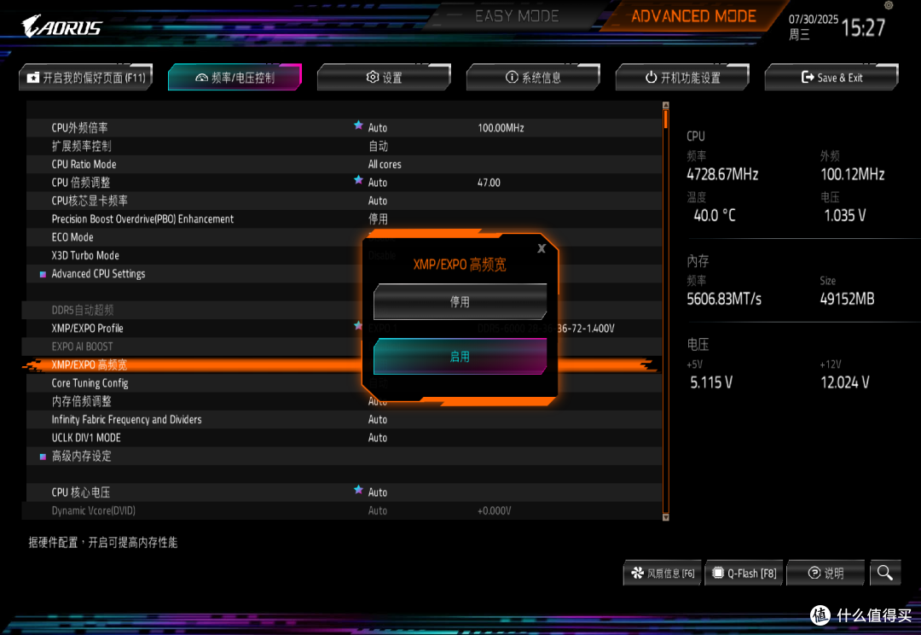
Task: Open the 开机功能设置 boot tab
Action: pyautogui.click(x=682, y=77)
